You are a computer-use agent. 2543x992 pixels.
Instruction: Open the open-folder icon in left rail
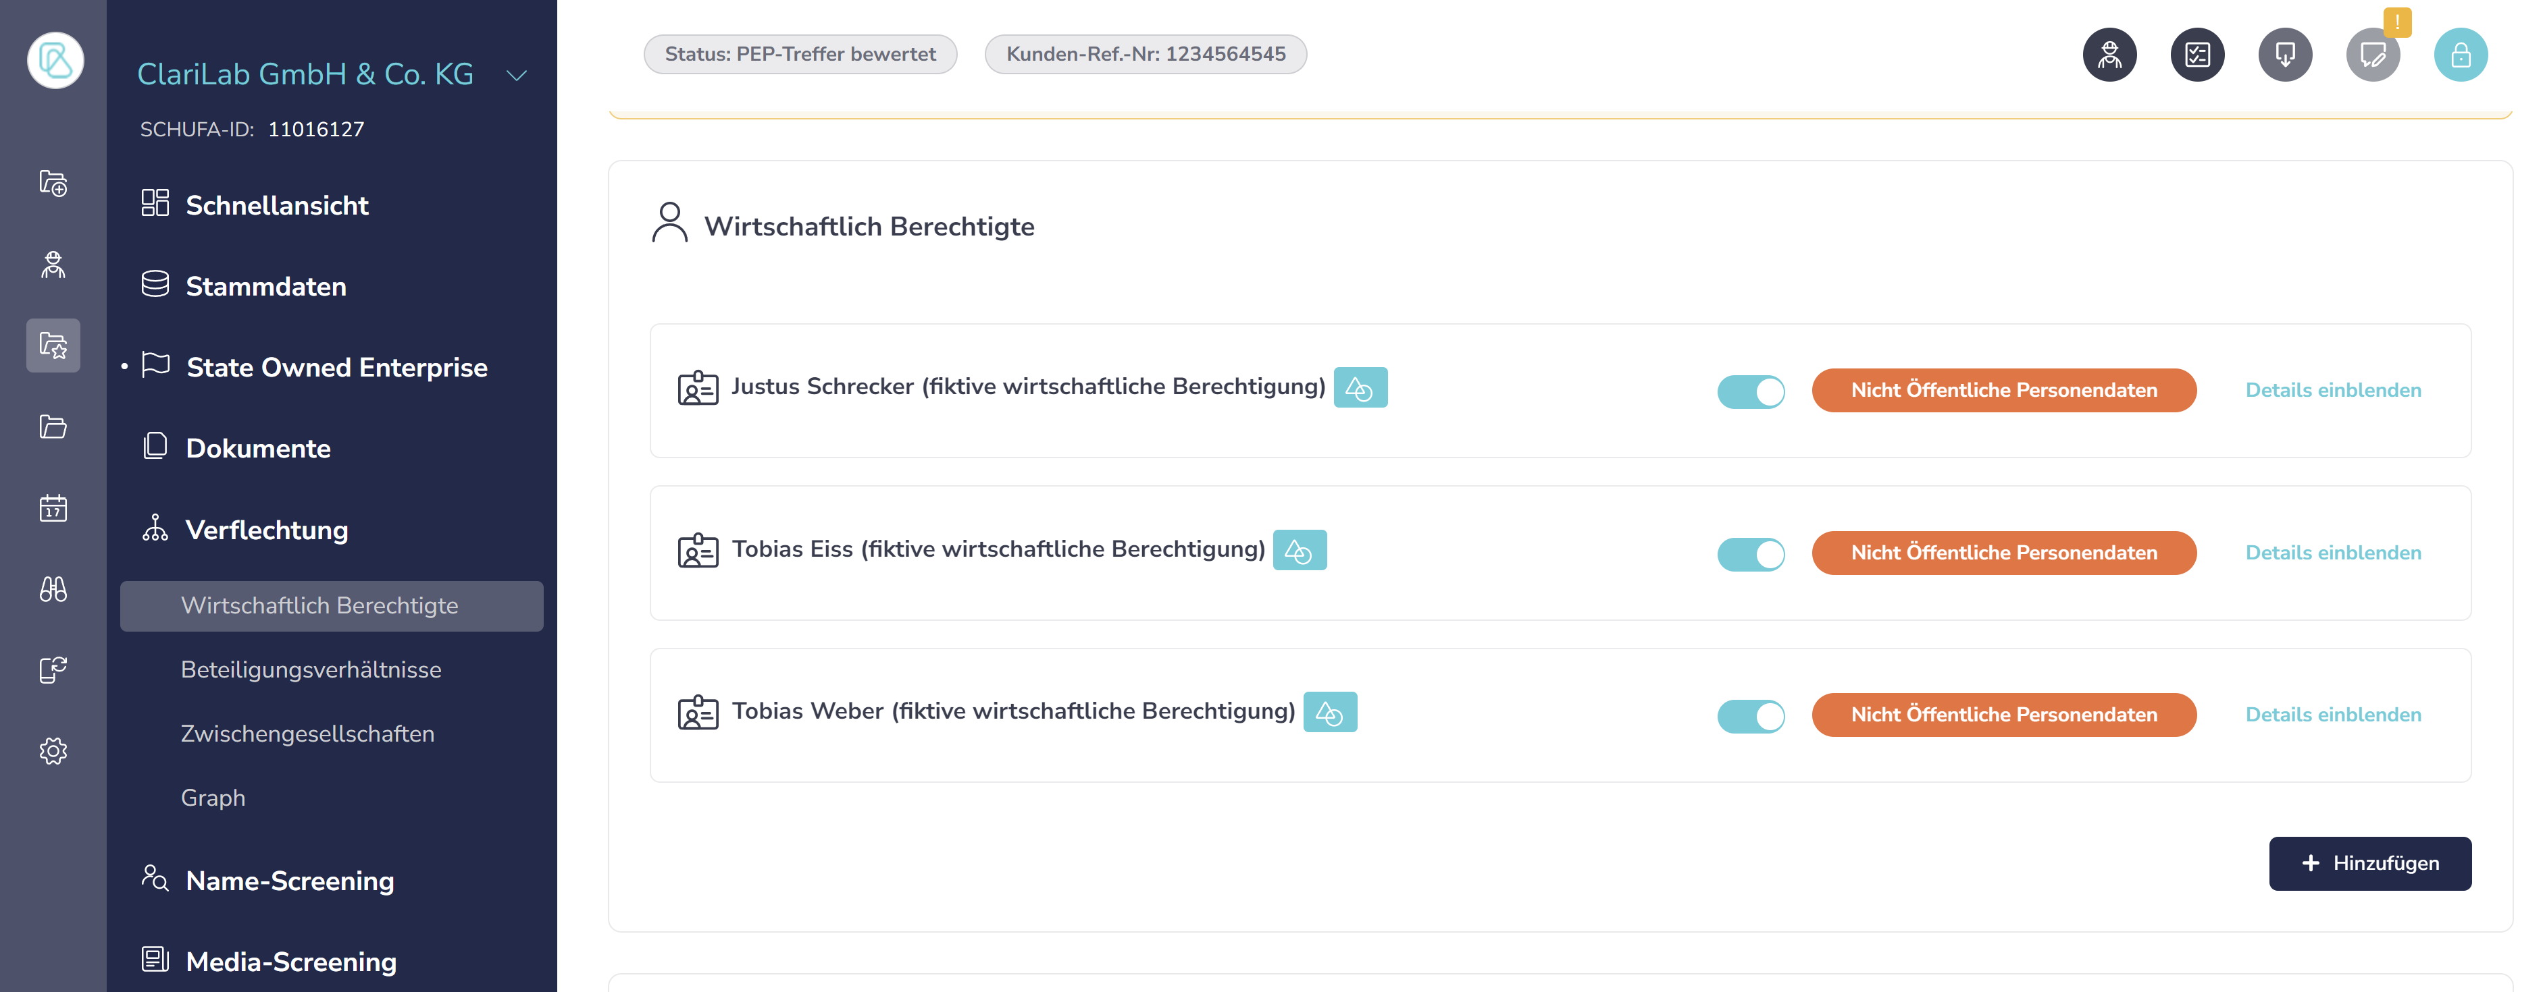tap(53, 426)
